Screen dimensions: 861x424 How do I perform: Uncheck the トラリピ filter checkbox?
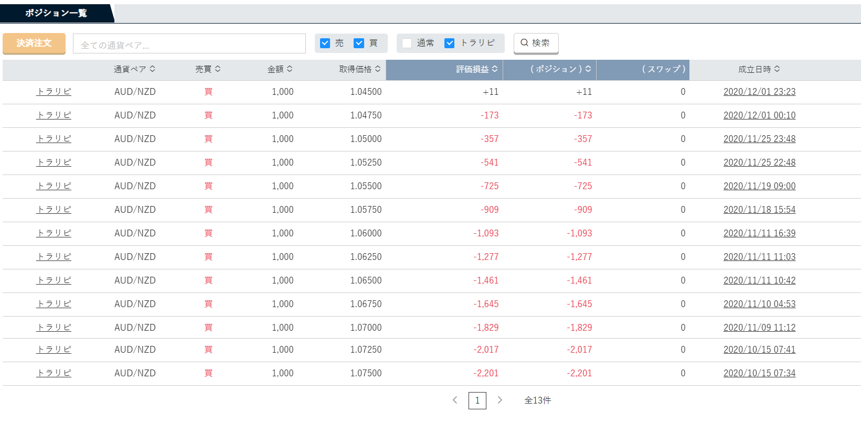[449, 43]
